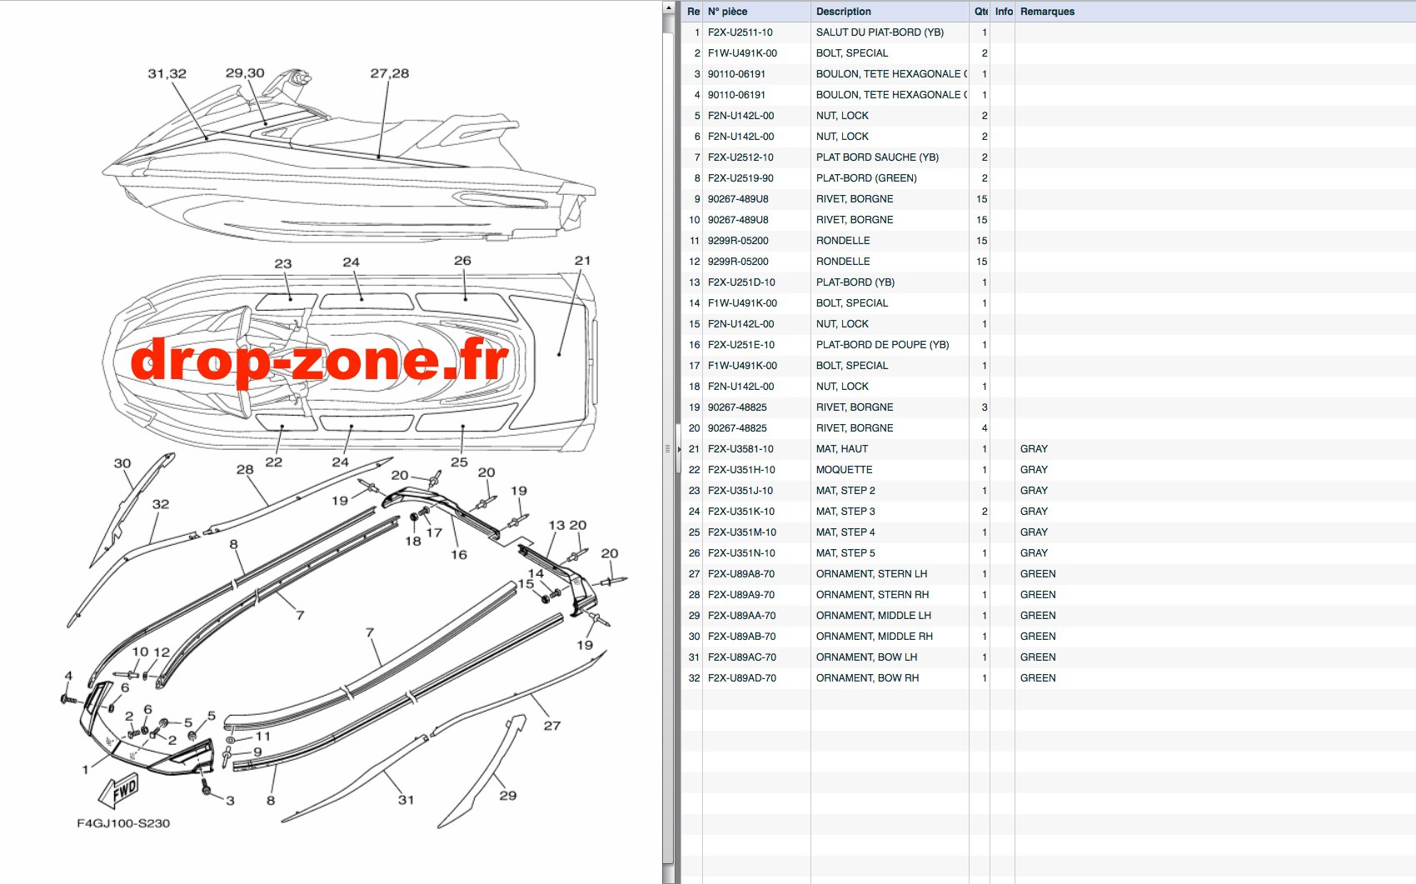The image size is (1416, 884).
Task: Click diagram code F4GJ100-S230
Action: click(123, 823)
